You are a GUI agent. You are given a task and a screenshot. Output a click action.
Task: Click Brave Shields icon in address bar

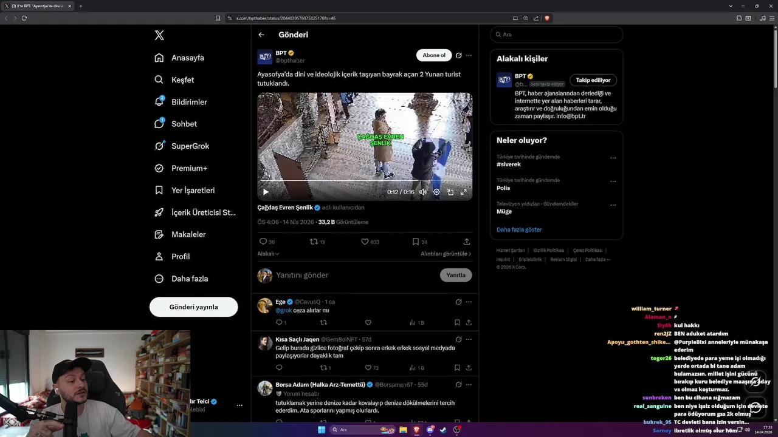click(x=547, y=18)
